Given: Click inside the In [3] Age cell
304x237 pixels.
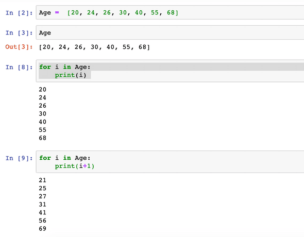Looking at the screenshot, I should 170,32.
